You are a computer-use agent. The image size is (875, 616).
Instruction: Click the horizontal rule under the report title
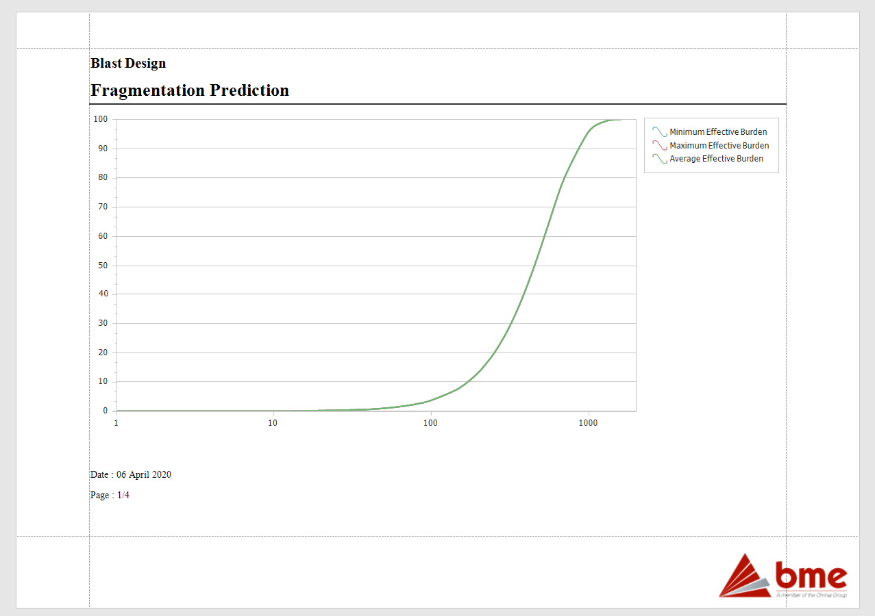coord(437,104)
